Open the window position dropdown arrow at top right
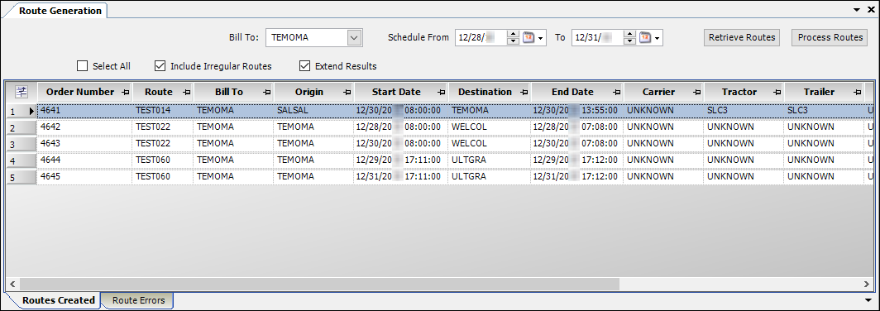 857,10
